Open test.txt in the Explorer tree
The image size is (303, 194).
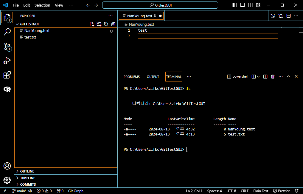click(66, 37)
